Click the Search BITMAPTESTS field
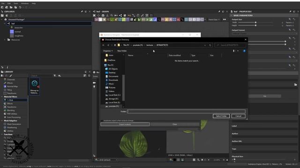The image size is (300, 168). (x=230, y=45)
